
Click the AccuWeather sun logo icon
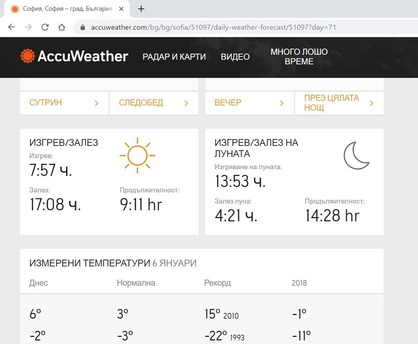tap(28, 56)
